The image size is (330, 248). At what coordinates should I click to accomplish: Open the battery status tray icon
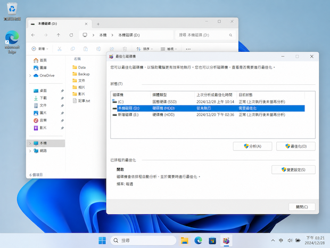tap(298, 241)
